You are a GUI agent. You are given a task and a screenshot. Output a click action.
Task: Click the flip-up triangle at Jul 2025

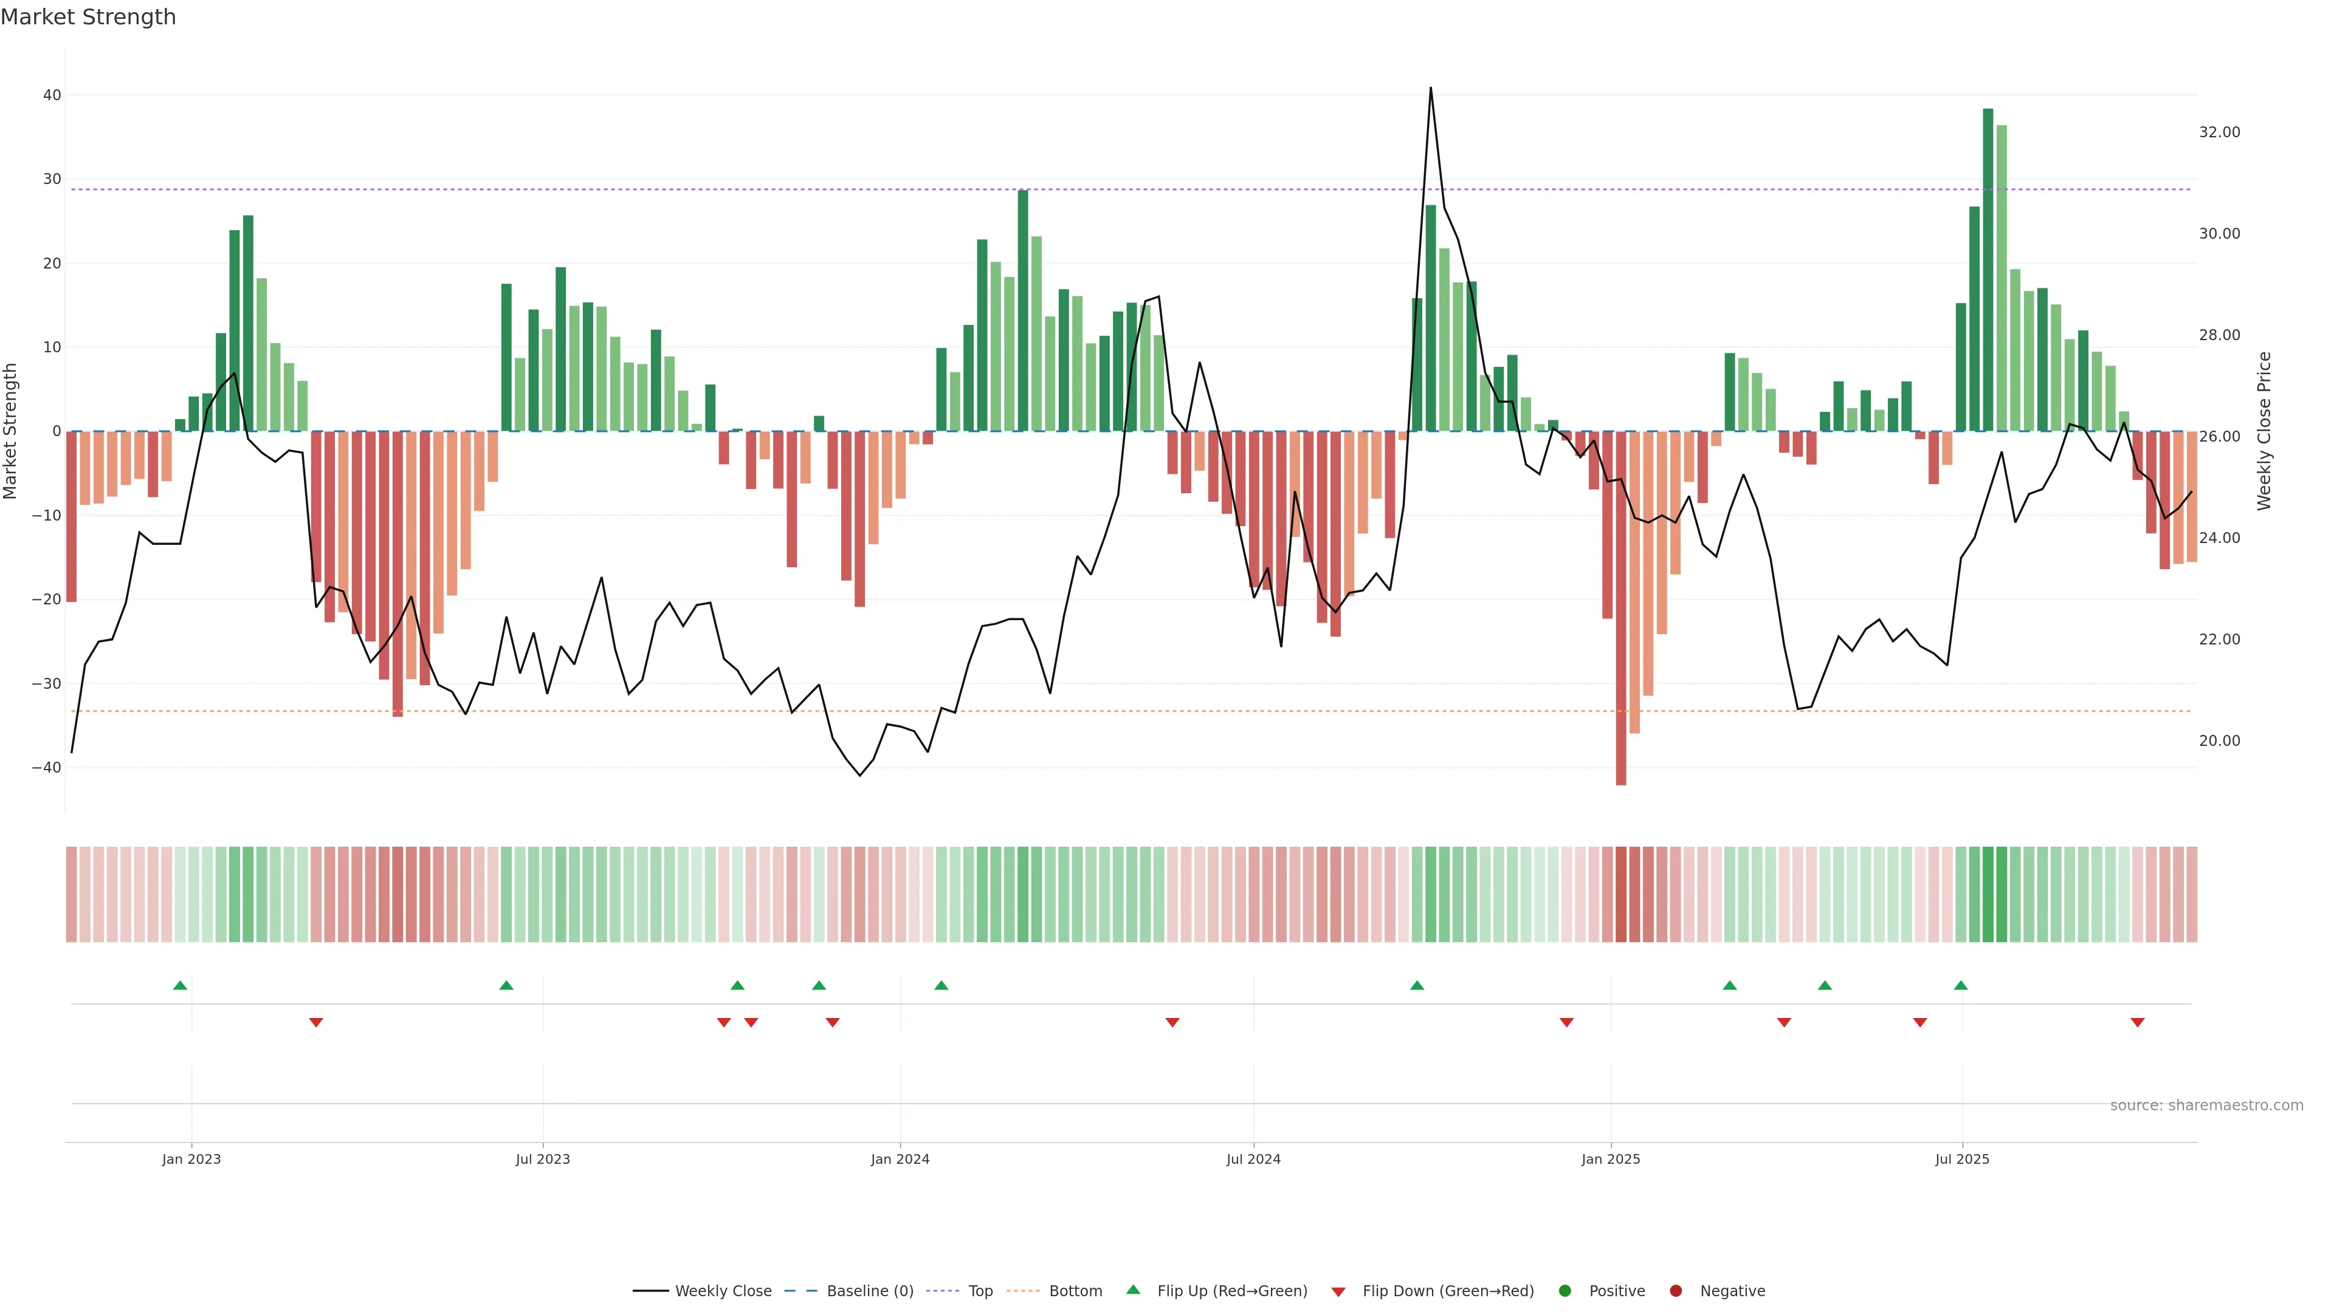coord(1961,985)
